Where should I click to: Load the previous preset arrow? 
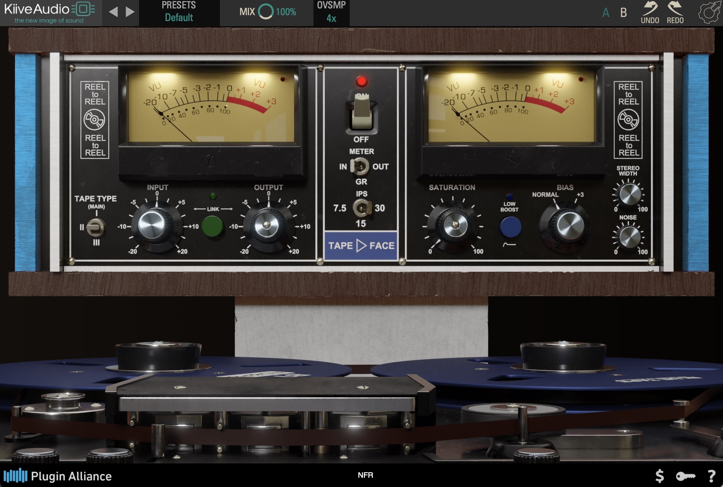(113, 12)
